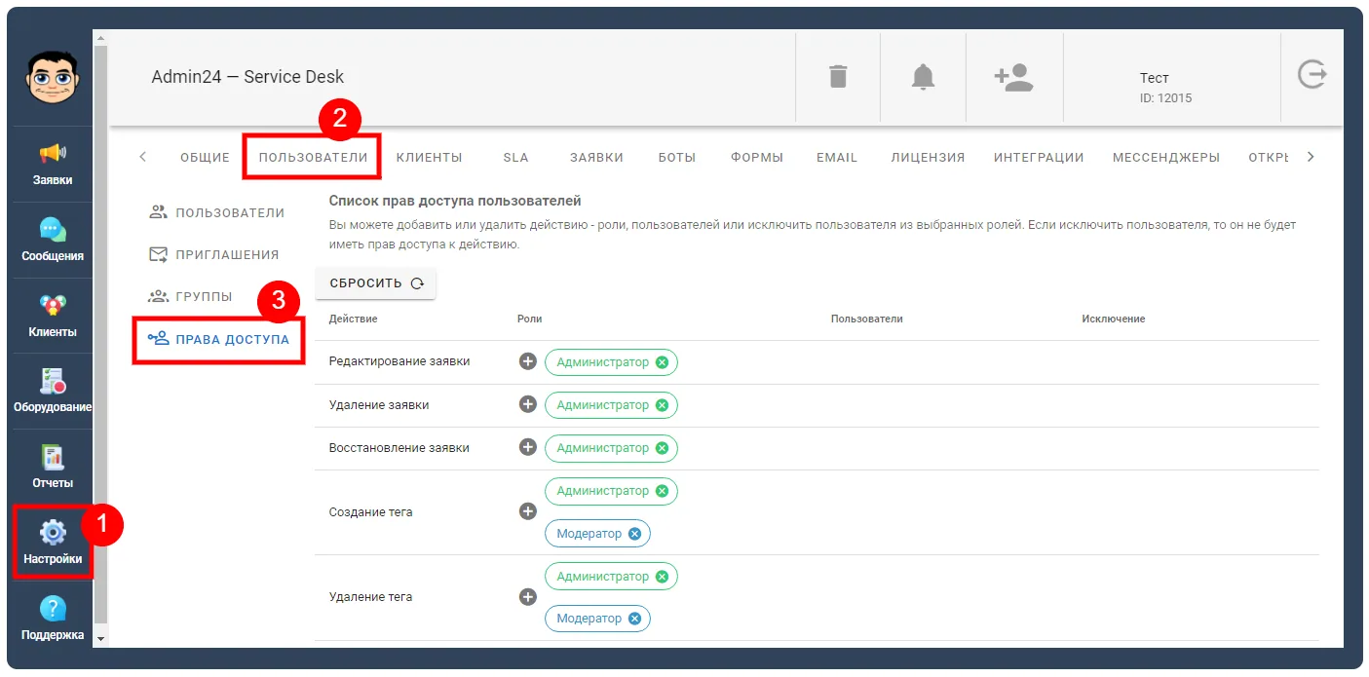The image size is (1369, 677).
Task: Open Отчеты reports in the sidebar
Action: tap(53, 467)
